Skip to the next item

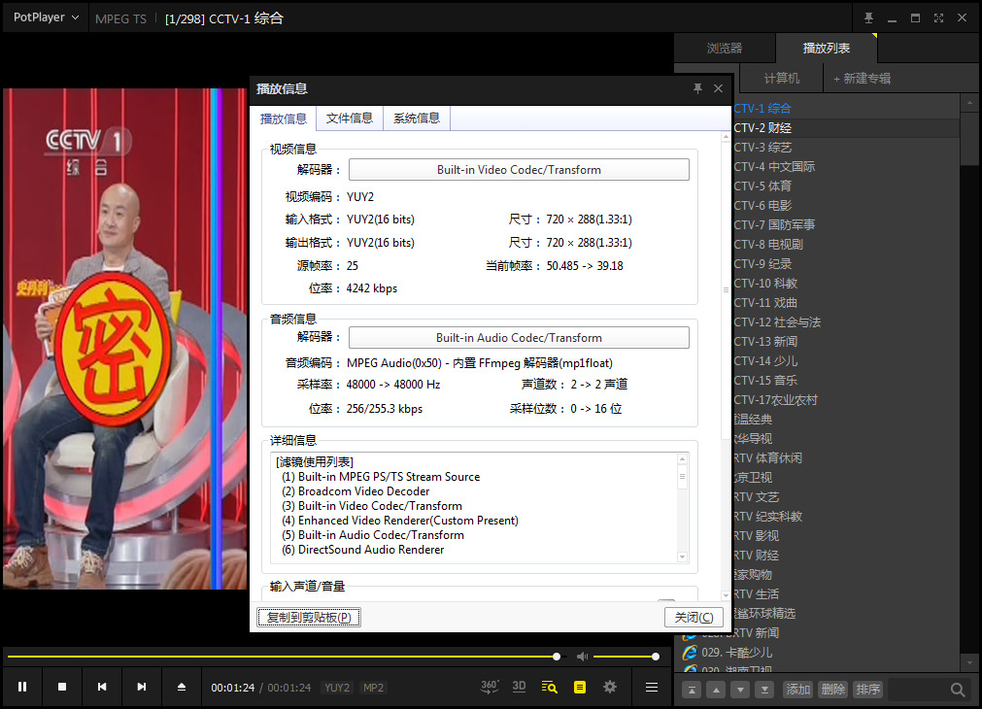(142, 687)
